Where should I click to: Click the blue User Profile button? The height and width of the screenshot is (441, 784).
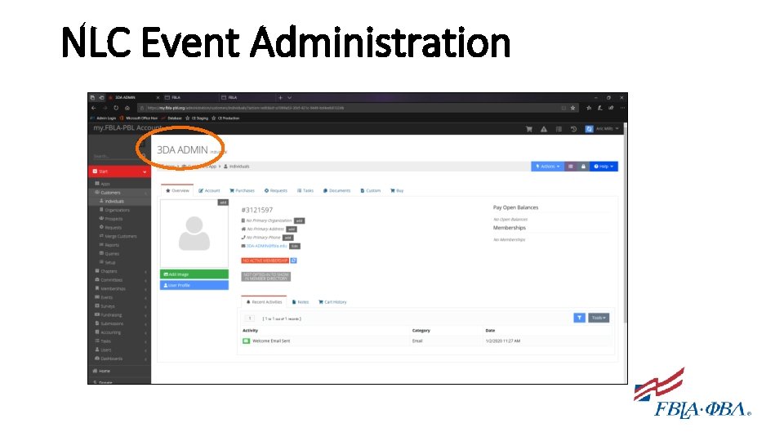click(194, 285)
